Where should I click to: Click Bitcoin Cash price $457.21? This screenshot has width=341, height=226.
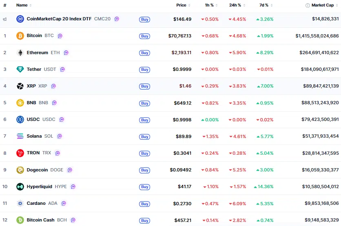[183, 220]
